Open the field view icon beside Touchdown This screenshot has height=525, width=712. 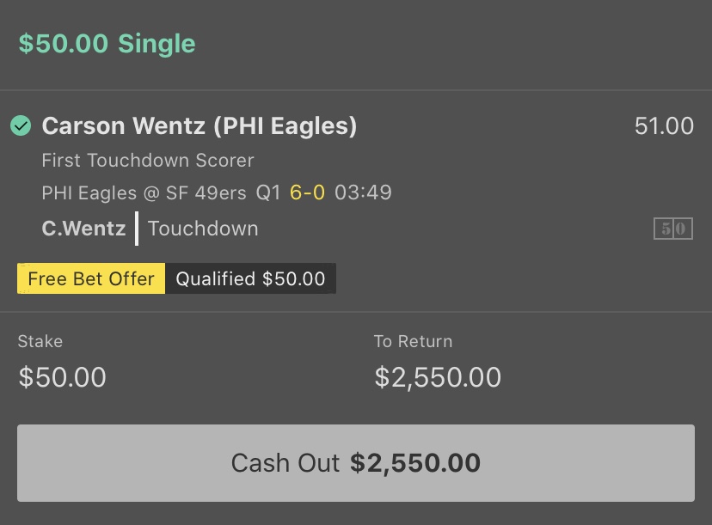(x=673, y=229)
